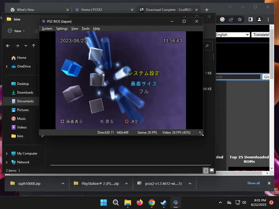Viewport: 279px width, 209px height.
Task: Open the Settings menu in PCSX2
Action: (x=62, y=29)
